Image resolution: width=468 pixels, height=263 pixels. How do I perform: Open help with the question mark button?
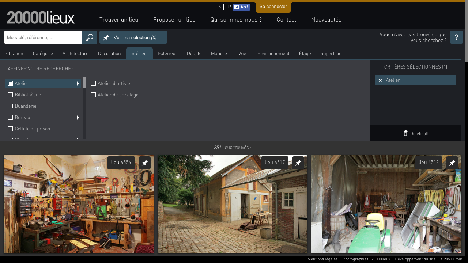pyautogui.click(x=456, y=38)
